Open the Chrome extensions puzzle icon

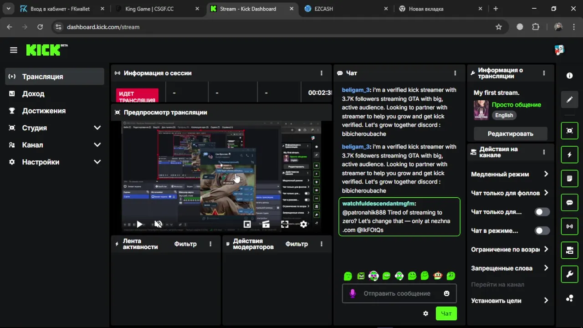coord(536,27)
